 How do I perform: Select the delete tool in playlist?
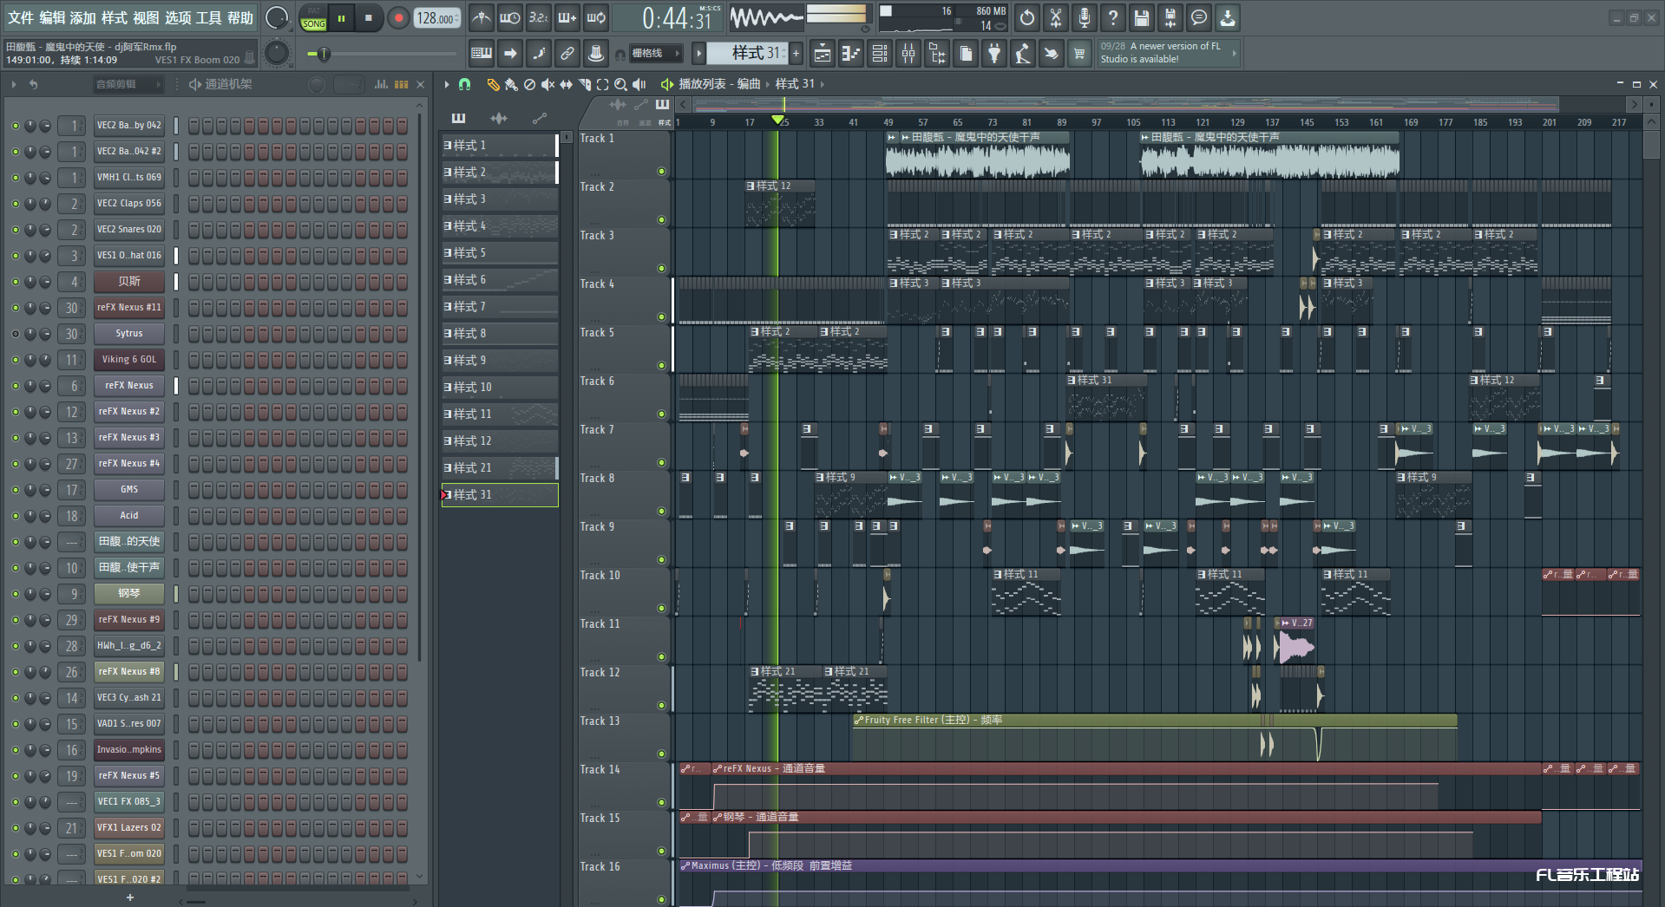point(529,84)
